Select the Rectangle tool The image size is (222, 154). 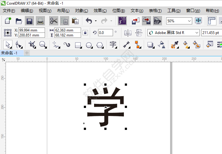(78, 45)
